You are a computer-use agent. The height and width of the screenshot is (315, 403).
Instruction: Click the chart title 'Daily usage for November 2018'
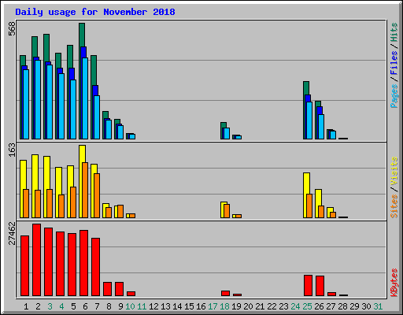pos(95,12)
